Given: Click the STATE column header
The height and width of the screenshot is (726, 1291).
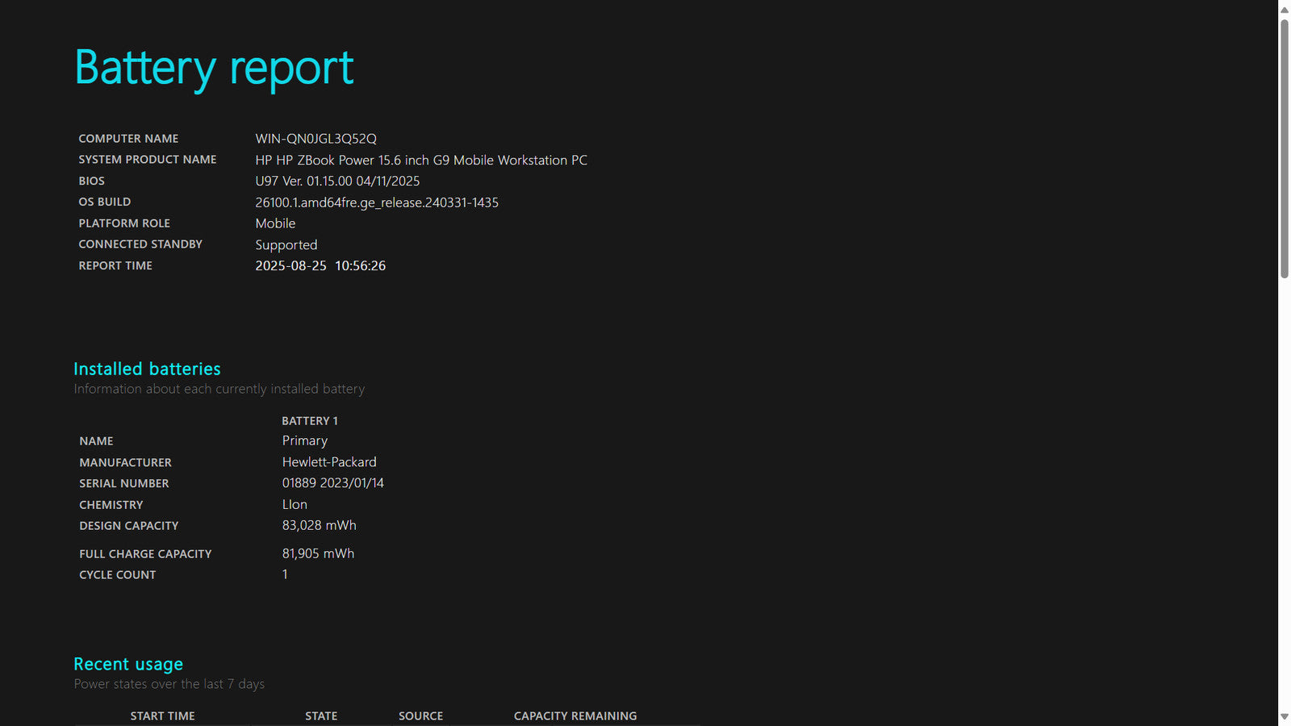Looking at the screenshot, I should tap(321, 716).
